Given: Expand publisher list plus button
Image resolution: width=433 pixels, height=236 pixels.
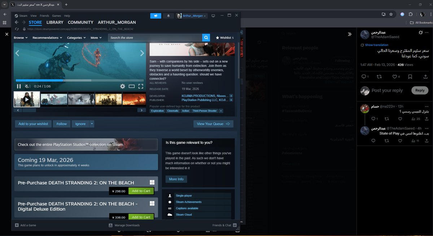Looking at the screenshot, I should tap(231, 100).
